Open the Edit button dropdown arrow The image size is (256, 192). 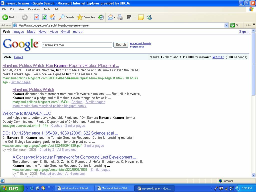pyautogui.click(x=135, y=17)
